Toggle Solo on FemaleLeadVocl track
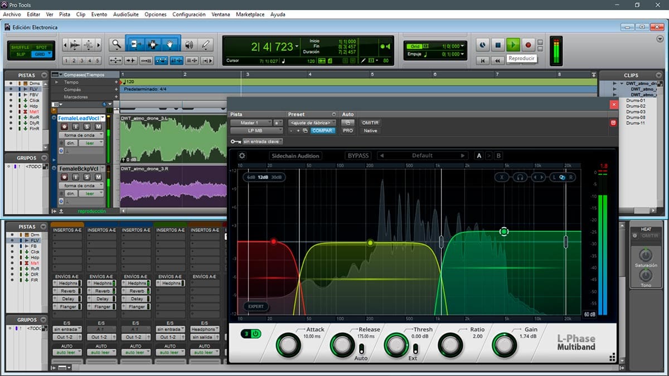Image resolution: width=669 pixels, height=376 pixels. click(87, 127)
